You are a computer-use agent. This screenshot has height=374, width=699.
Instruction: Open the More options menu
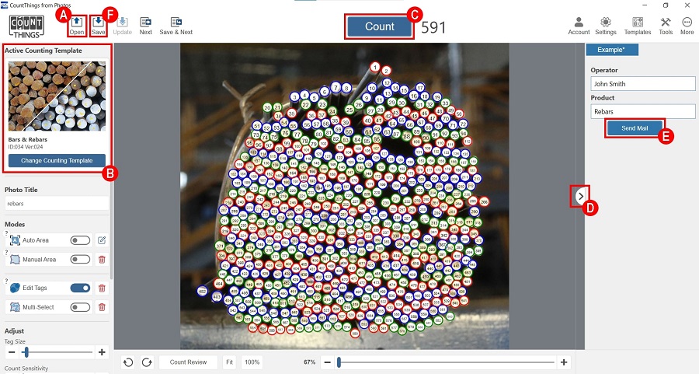click(x=687, y=26)
